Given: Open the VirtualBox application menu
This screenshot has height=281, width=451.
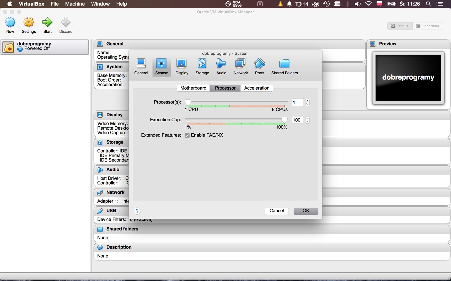Looking at the screenshot, I should (x=31, y=4).
